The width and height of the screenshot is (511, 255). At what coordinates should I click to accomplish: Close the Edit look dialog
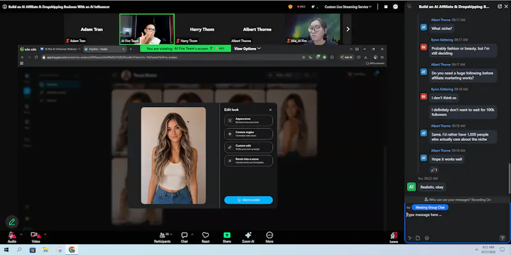(270, 110)
